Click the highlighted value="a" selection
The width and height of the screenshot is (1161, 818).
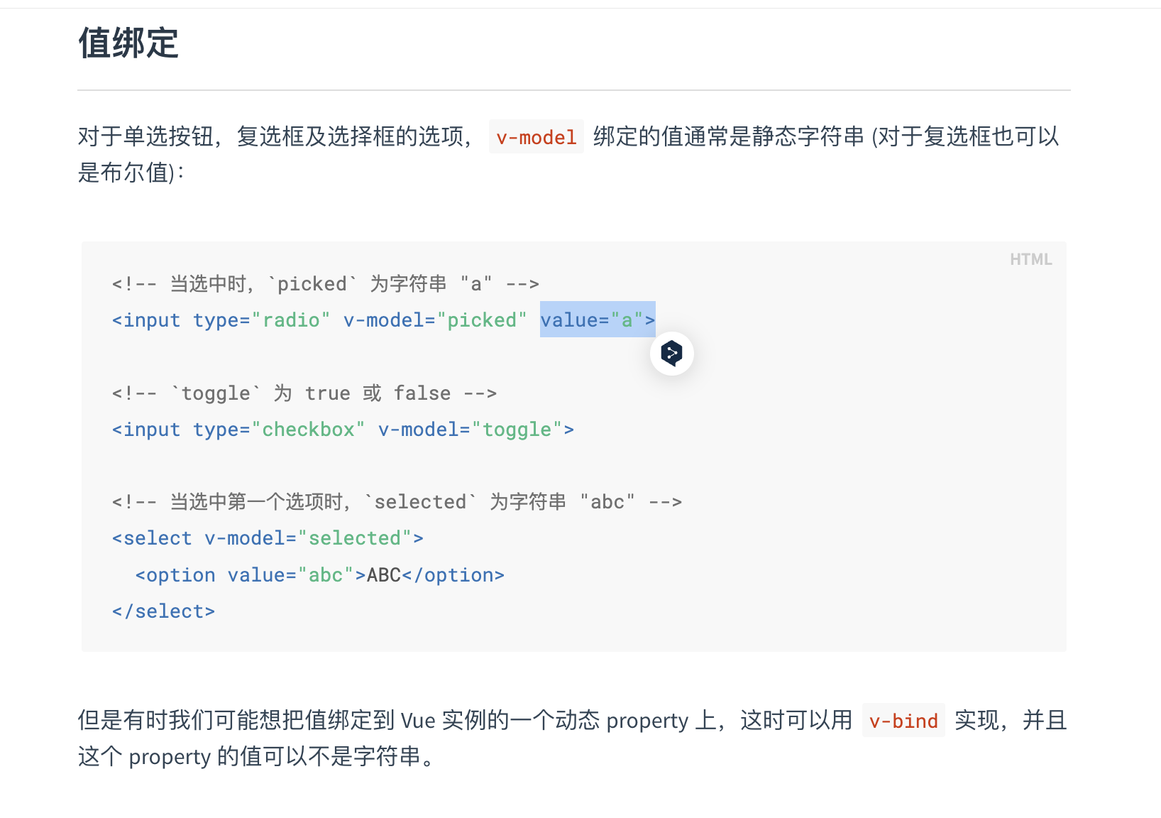click(x=597, y=320)
